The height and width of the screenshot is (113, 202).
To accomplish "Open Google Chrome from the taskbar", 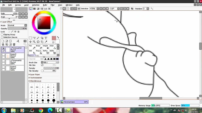I will click(x=41, y=110).
